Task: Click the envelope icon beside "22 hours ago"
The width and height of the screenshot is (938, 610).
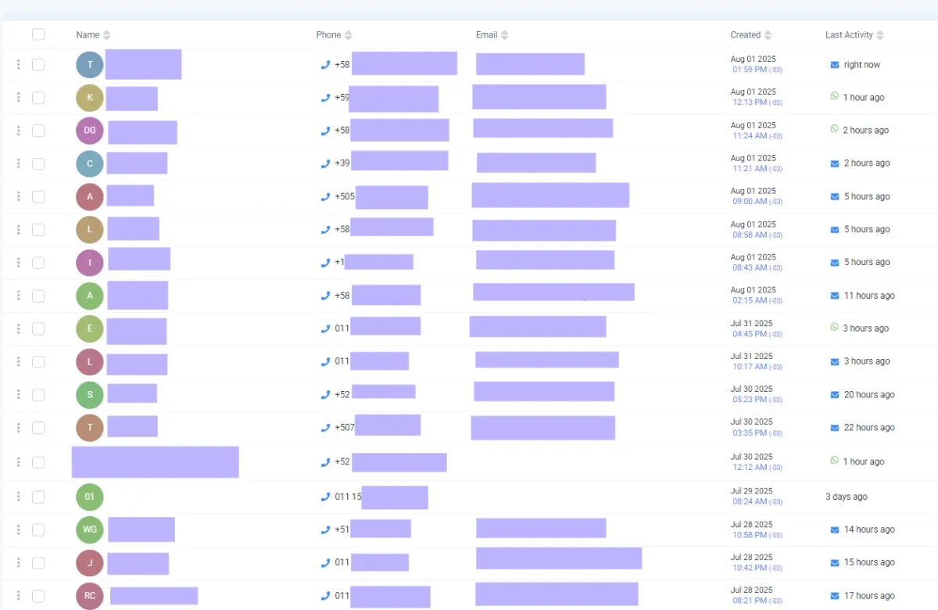Action: 835,428
